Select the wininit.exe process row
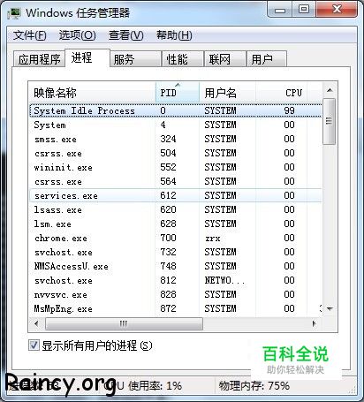364x402 pixels. [x=176, y=167]
